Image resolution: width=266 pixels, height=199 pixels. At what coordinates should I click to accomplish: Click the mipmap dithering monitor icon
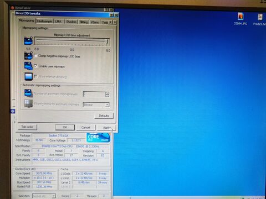(x=28, y=76)
